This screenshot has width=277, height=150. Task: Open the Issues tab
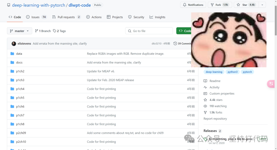click(36, 17)
